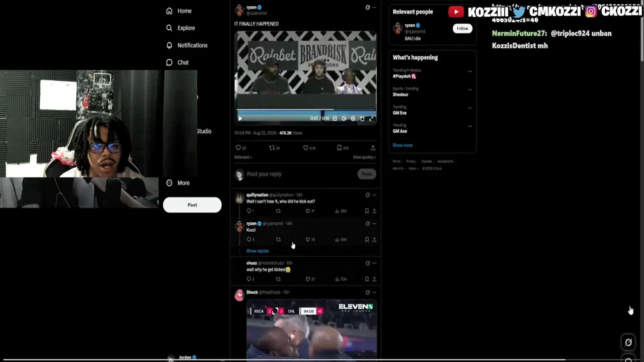Screen dimensions: 644x362
Task: Like quillynation's comment with 17 likes
Action: pos(310,211)
